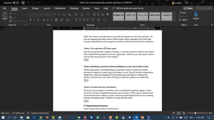
Task: Apply the first style in Styles gallery
Action: click(x=118, y=17)
